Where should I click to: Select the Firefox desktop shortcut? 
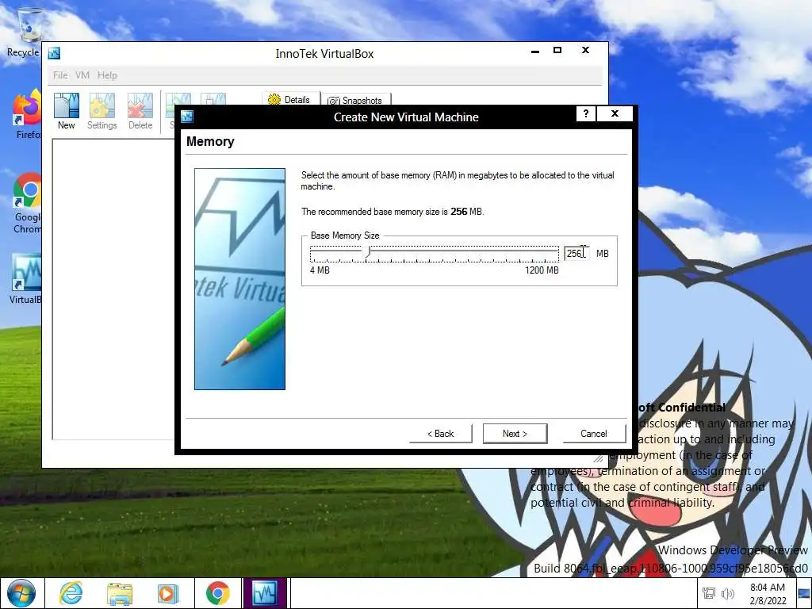[27, 115]
